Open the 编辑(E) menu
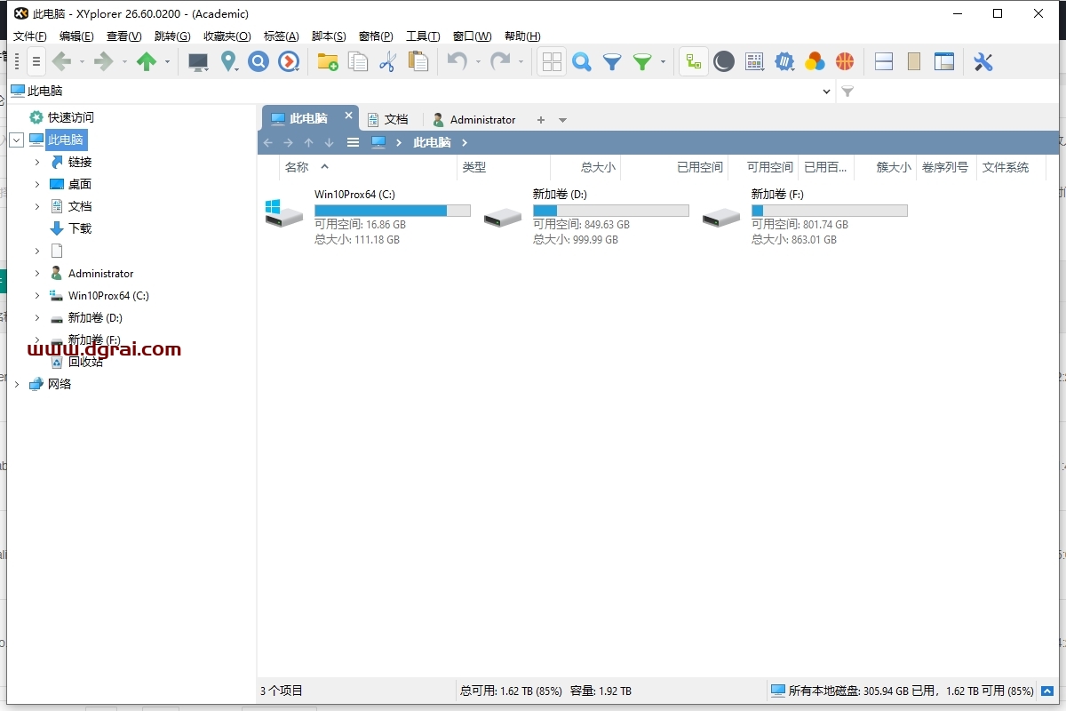Screen dimensions: 1066x711 [76, 36]
